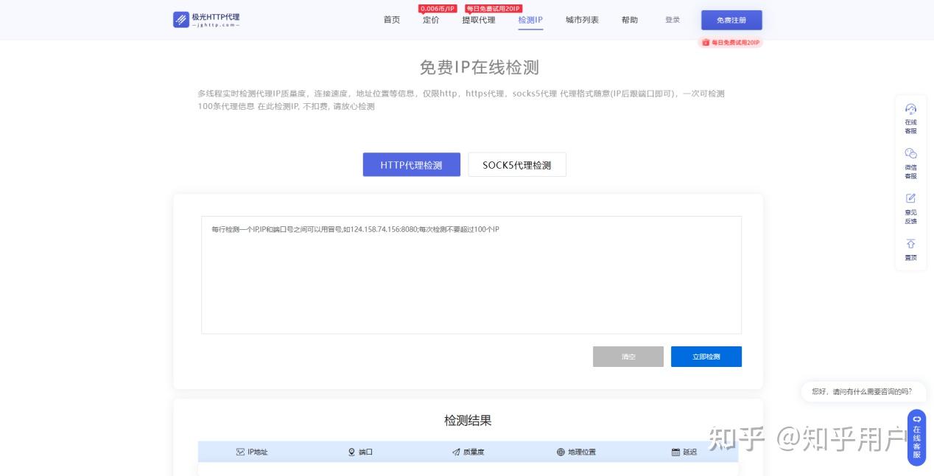Click the calendar icon beside 延迟
The width and height of the screenshot is (934, 476).
(676, 452)
